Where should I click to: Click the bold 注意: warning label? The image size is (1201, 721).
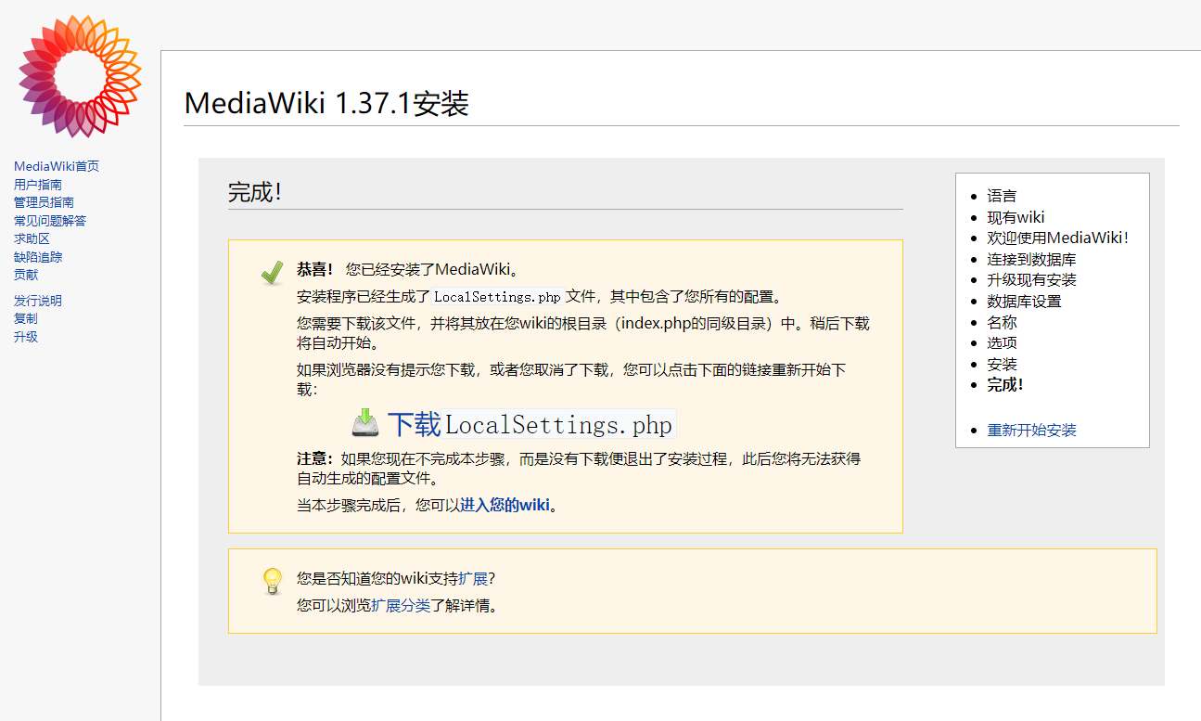(314, 458)
